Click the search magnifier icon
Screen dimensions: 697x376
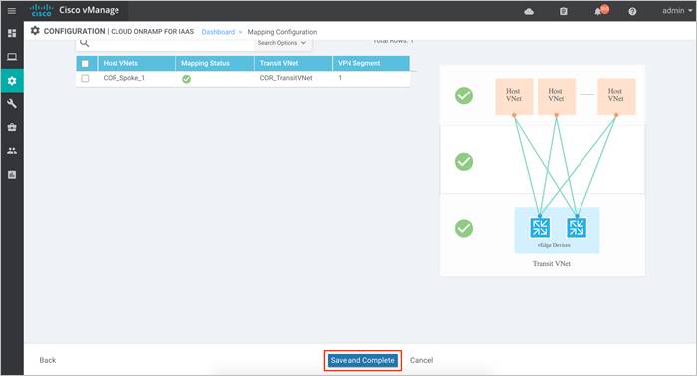(84, 43)
